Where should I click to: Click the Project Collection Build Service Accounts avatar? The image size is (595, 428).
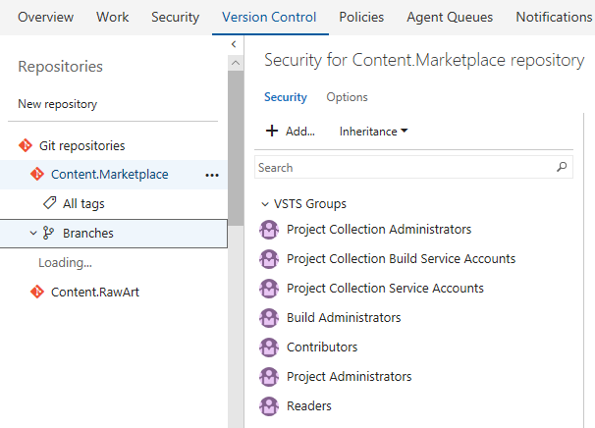click(x=269, y=259)
